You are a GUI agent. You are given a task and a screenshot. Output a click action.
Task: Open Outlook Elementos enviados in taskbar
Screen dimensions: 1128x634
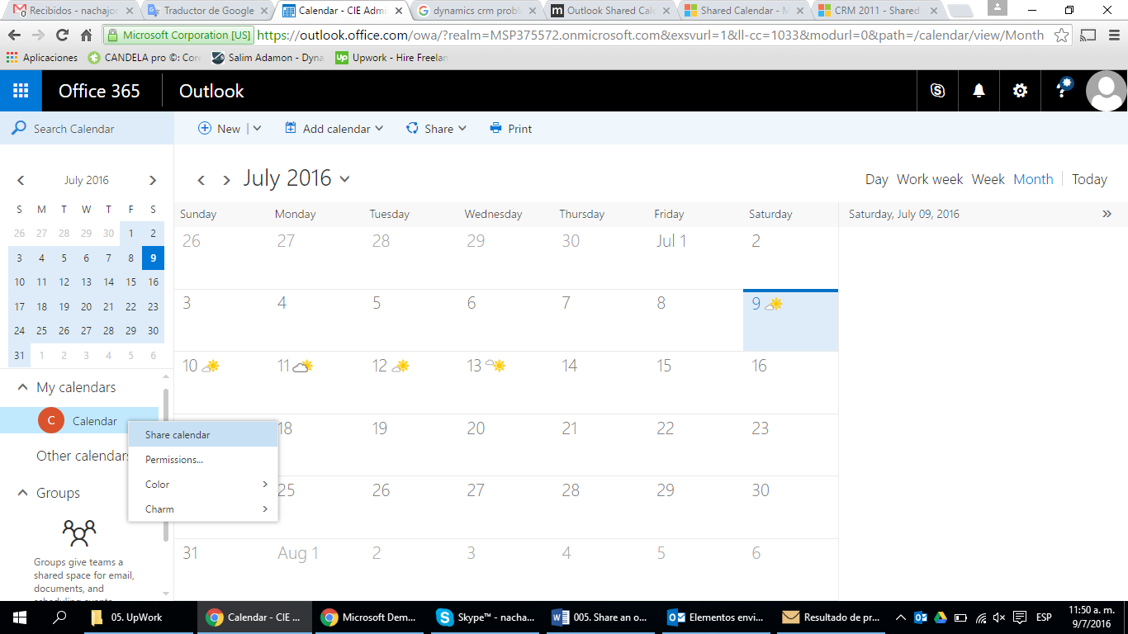pyautogui.click(x=717, y=617)
